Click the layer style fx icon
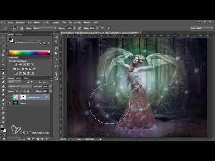Image resolution: width=215 pixels, height=161 pixels. 24,139
